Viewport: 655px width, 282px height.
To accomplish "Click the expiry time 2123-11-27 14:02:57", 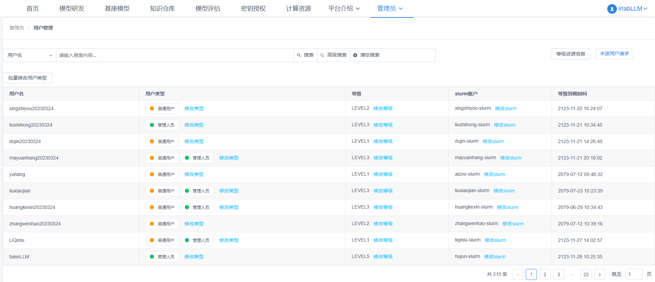I will click(x=580, y=240).
